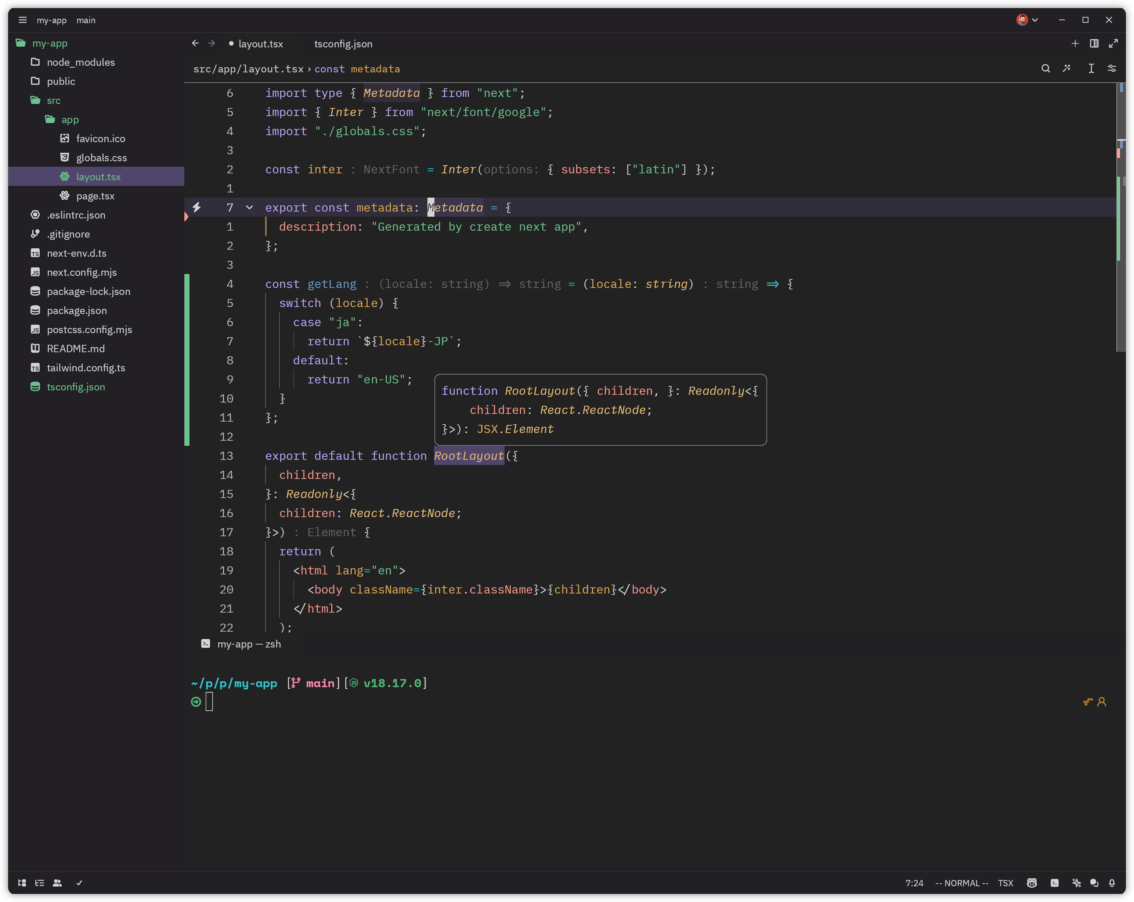
Task: Click the inline assist magic wand icon
Action: coord(1067,68)
